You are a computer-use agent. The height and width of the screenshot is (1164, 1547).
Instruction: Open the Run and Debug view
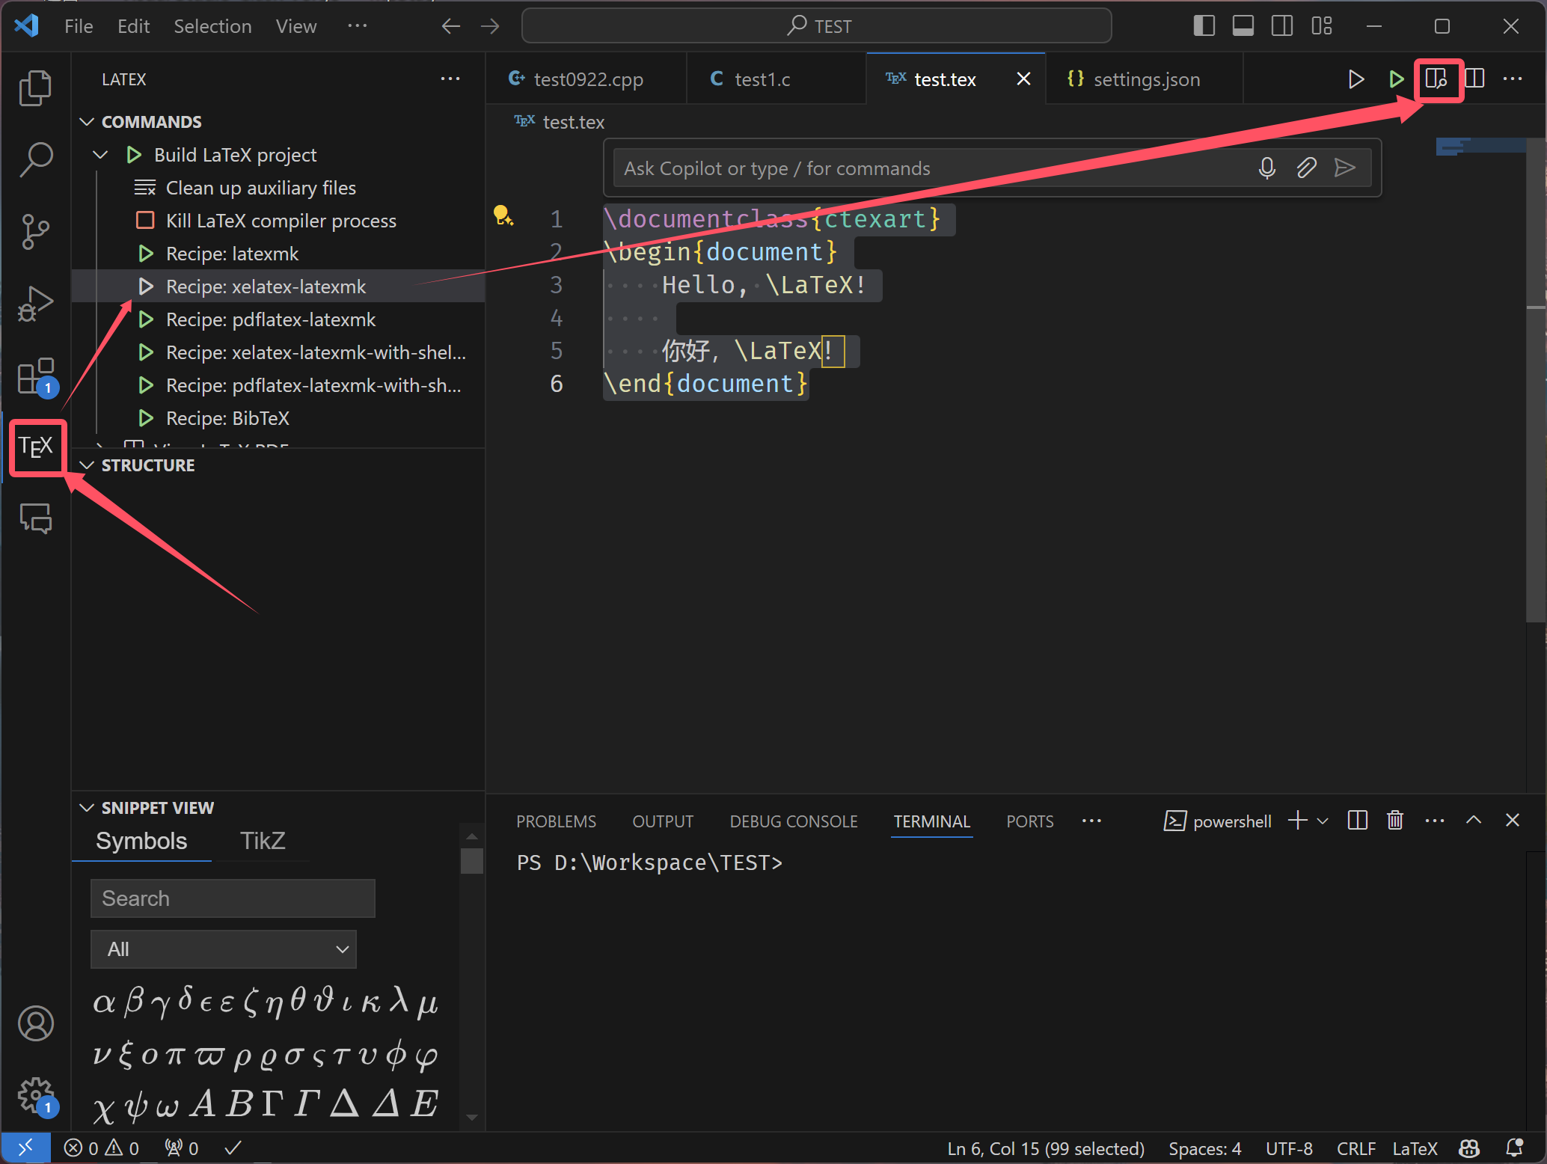tap(35, 303)
